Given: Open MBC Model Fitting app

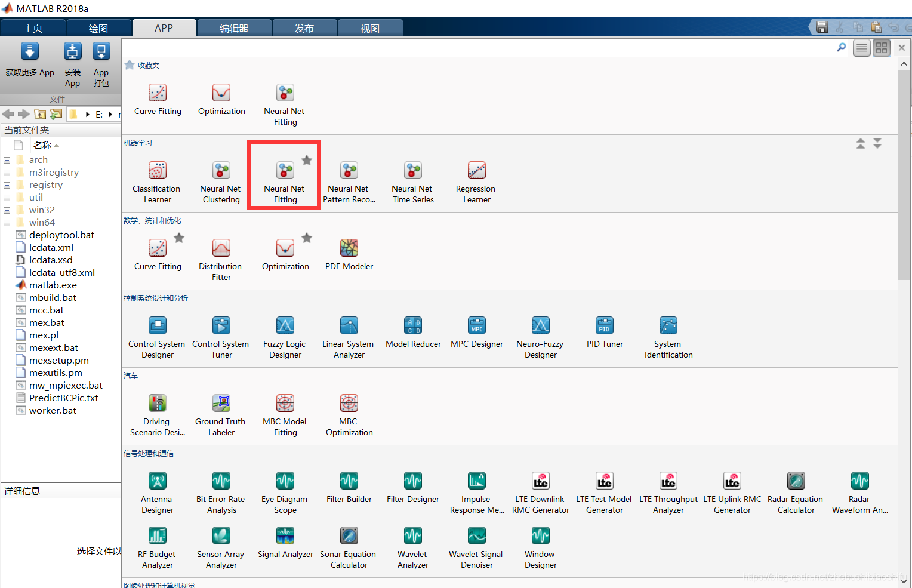Looking at the screenshot, I should [x=285, y=415].
